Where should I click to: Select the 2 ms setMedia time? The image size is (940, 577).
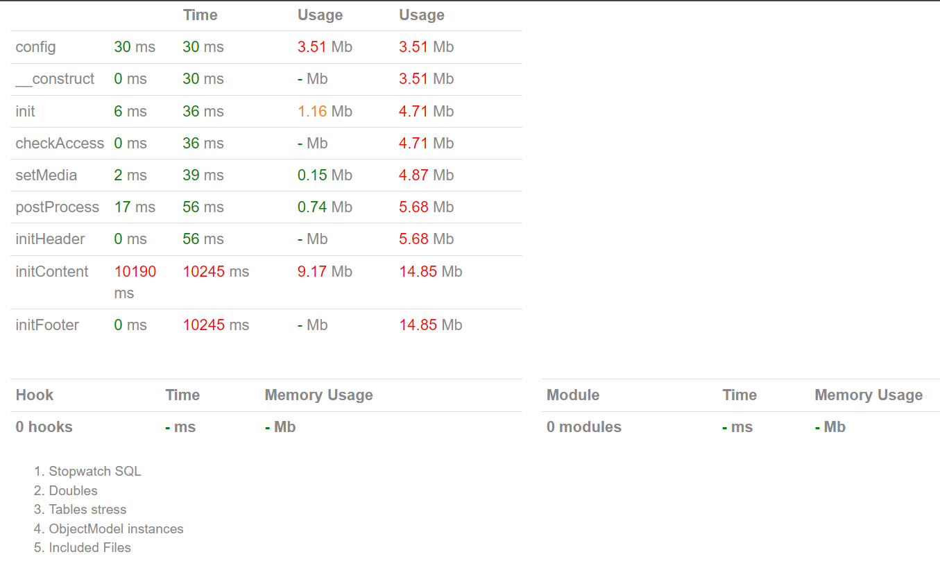pyautogui.click(x=131, y=175)
